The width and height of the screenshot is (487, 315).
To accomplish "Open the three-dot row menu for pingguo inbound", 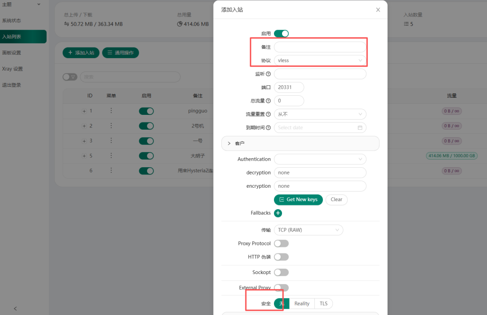I will tap(111, 111).
